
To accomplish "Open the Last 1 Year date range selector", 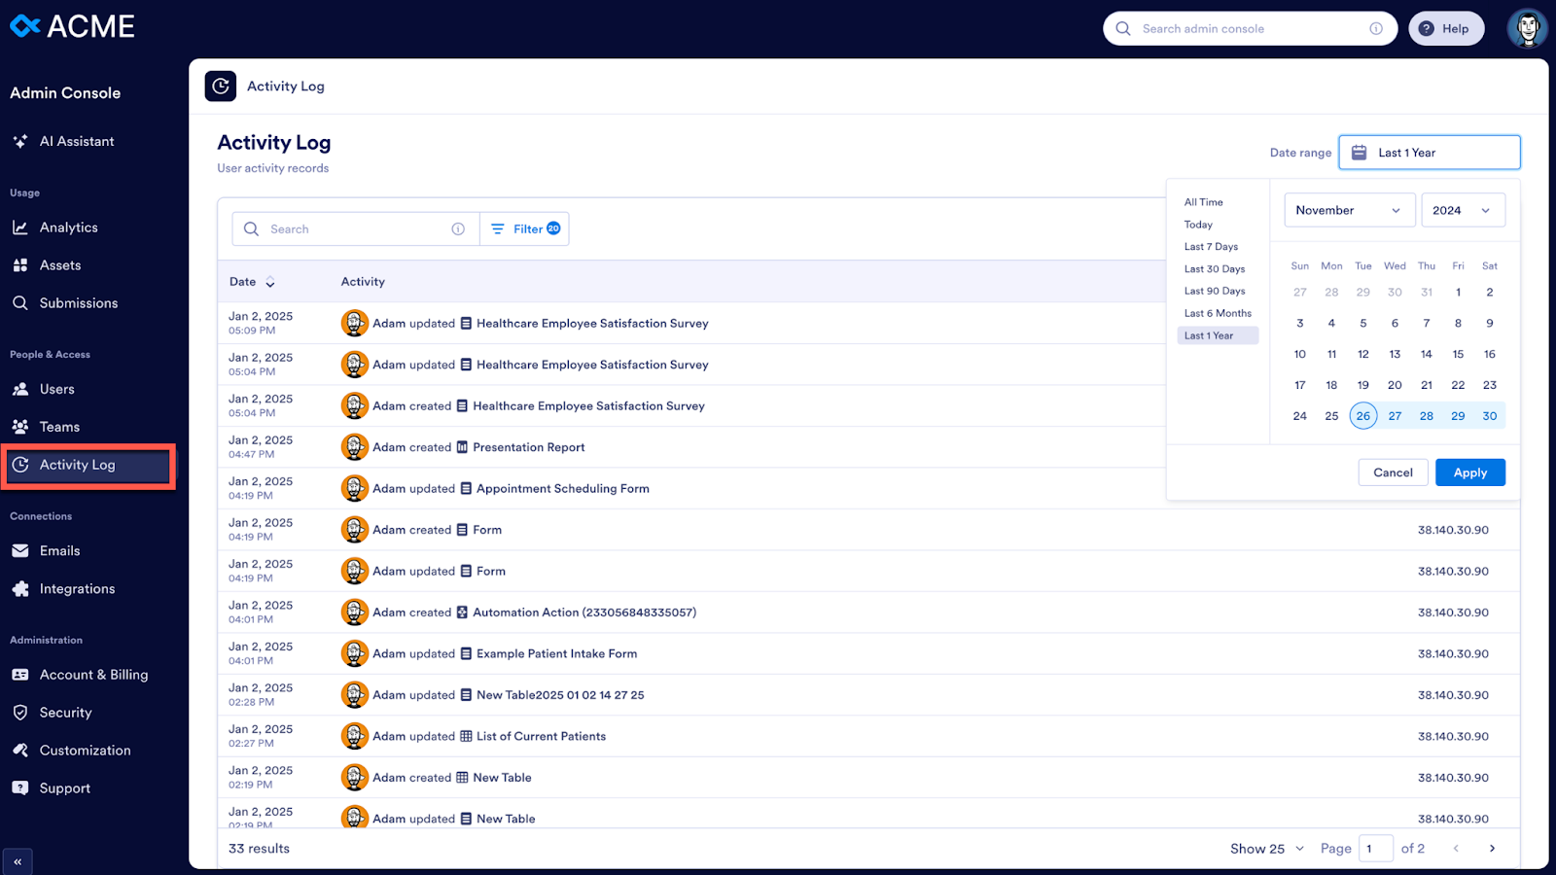I will point(1430,153).
